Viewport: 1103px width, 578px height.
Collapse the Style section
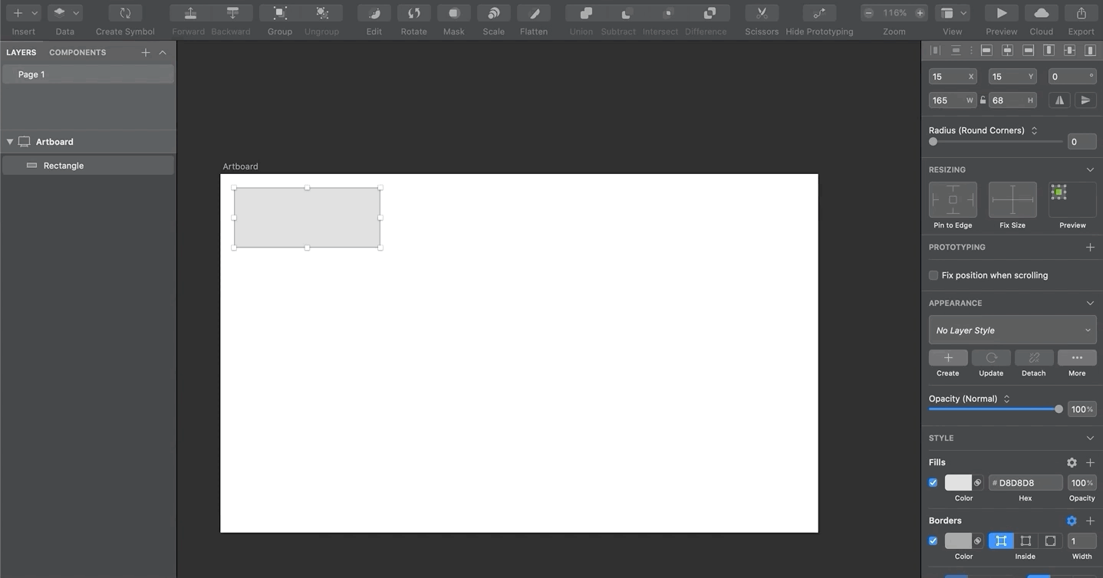[x=1090, y=438]
